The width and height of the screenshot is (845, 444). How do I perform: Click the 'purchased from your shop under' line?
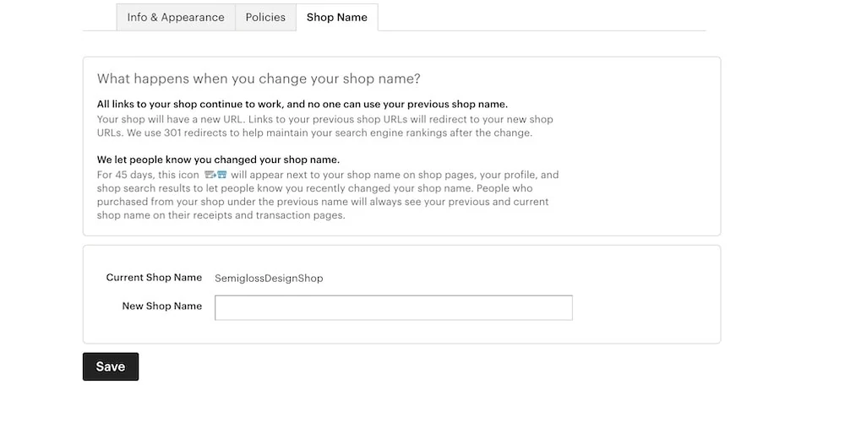[x=323, y=202]
